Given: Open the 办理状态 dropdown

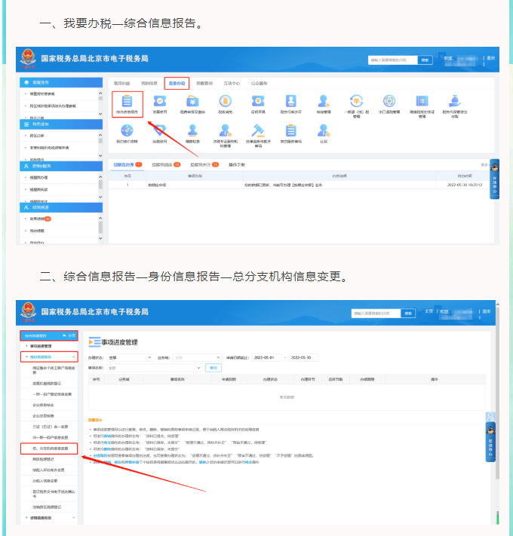Looking at the screenshot, I should click(130, 357).
